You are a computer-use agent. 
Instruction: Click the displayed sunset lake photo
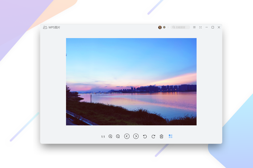tap(131, 82)
